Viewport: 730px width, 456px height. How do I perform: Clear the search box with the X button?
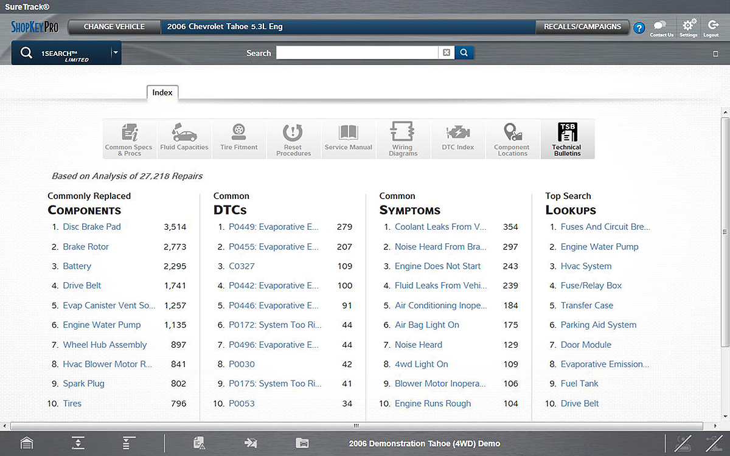[447, 53]
